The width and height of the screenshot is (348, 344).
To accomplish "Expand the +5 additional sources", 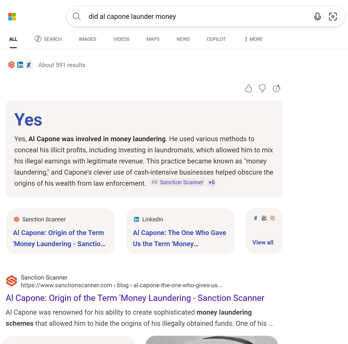I will (x=212, y=182).
